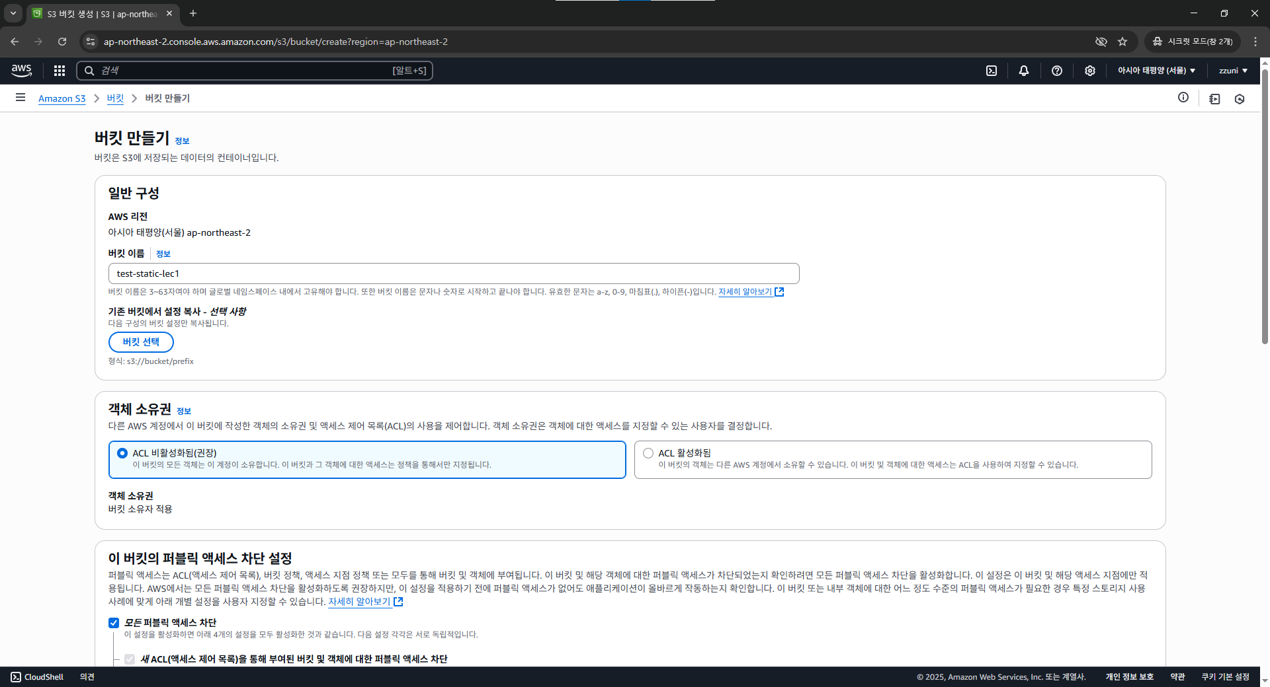Click the text 버킷 소유자 적용

[x=140, y=509]
